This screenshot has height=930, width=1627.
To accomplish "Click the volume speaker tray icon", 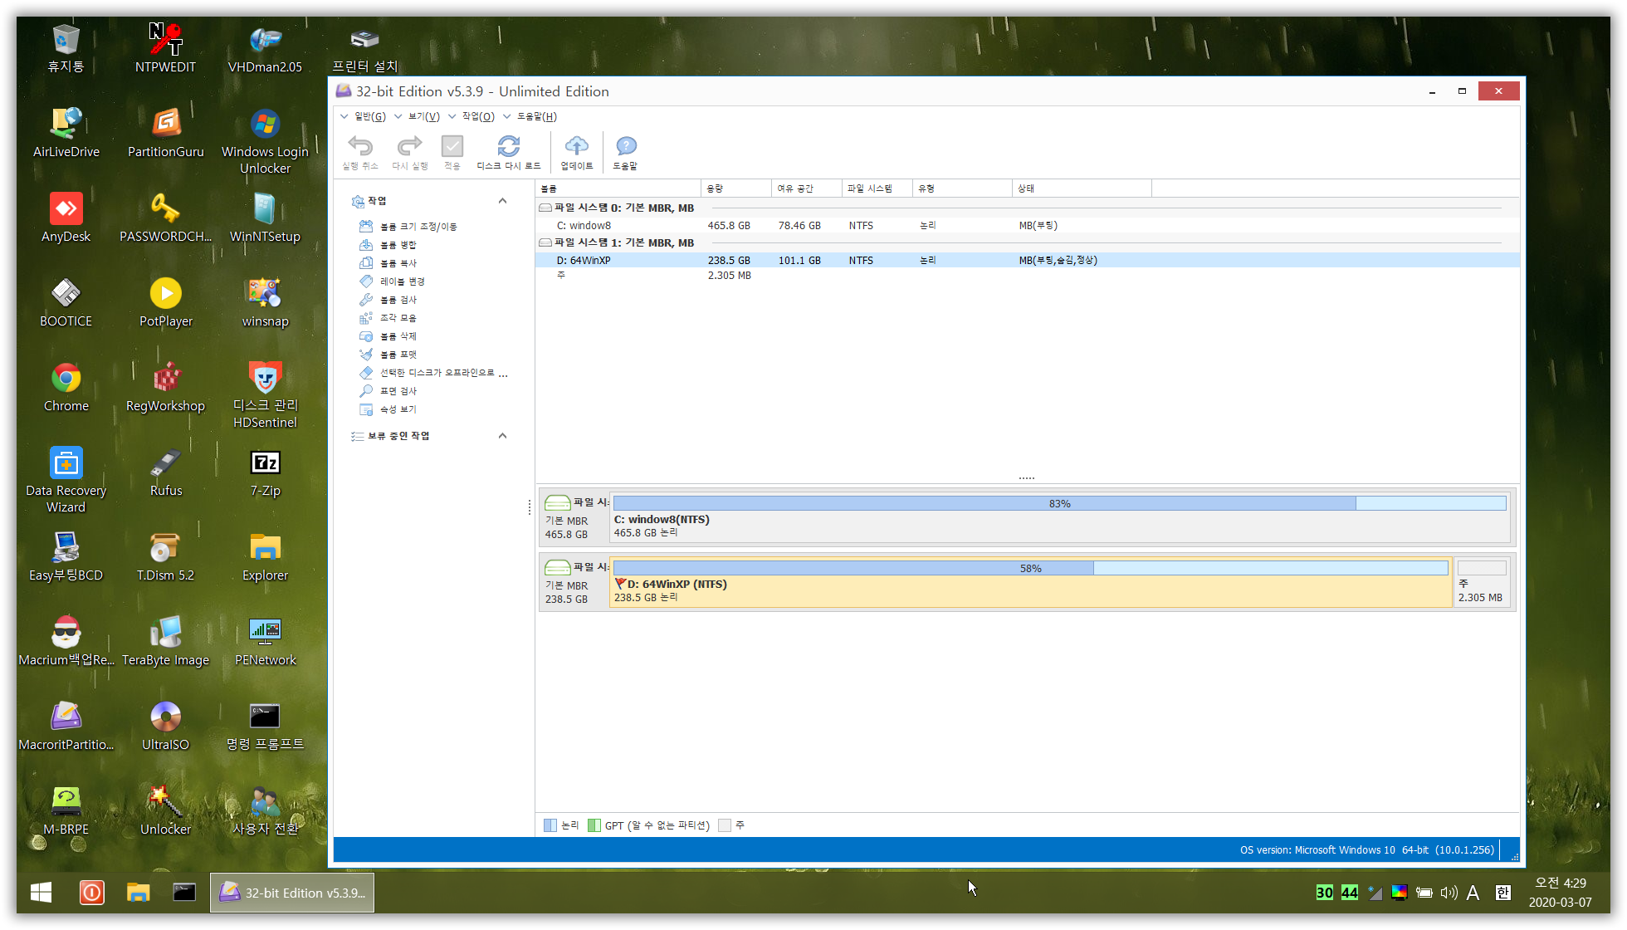I will (1449, 893).
